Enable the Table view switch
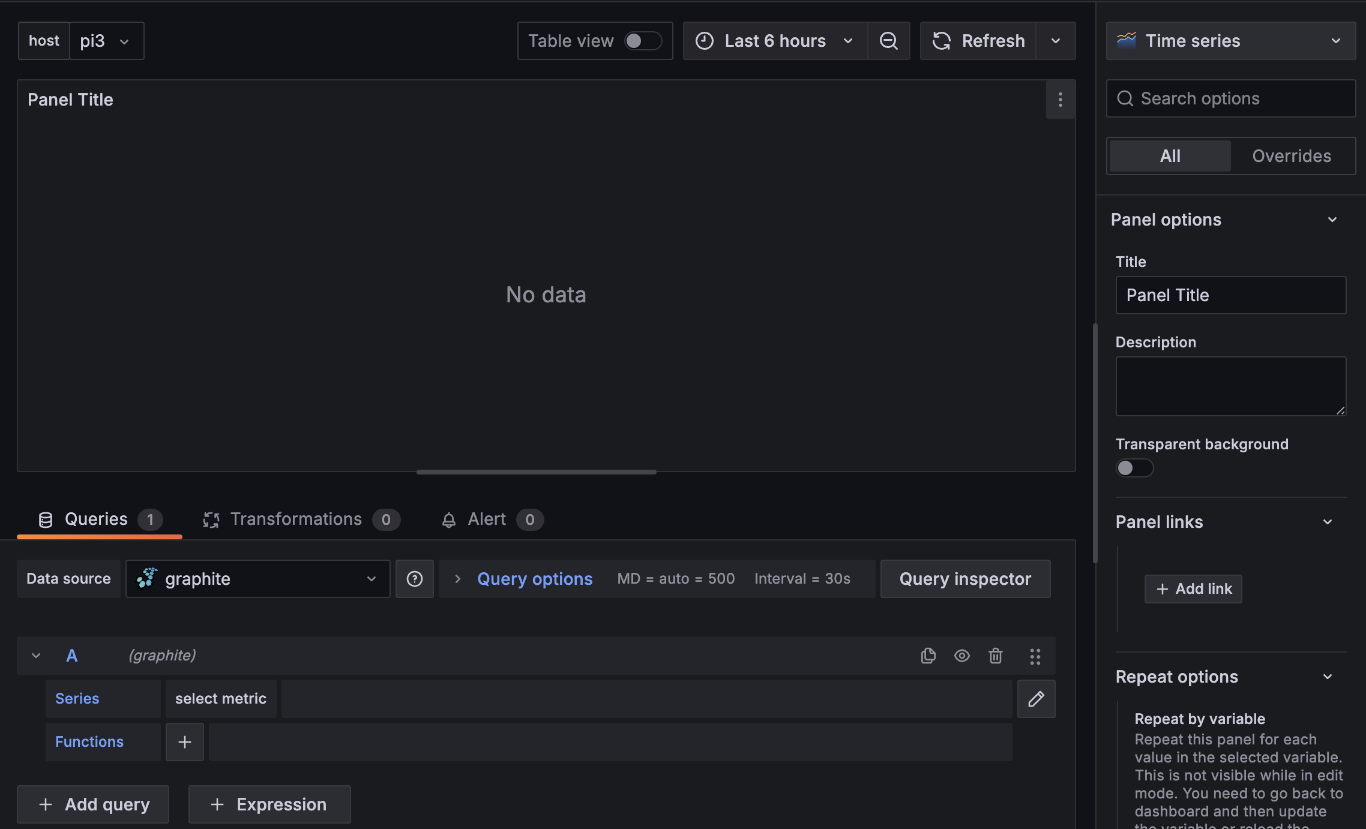Image resolution: width=1366 pixels, height=829 pixels. coord(642,41)
